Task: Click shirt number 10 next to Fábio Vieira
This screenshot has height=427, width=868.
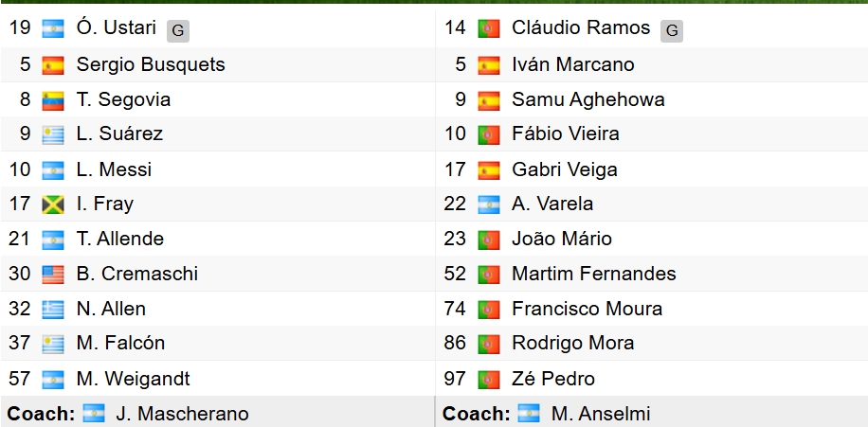Action: click(x=455, y=133)
